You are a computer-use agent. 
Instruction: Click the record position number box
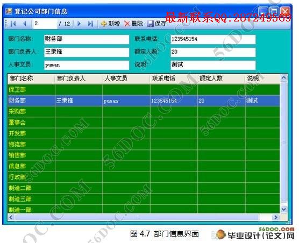[45, 24]
